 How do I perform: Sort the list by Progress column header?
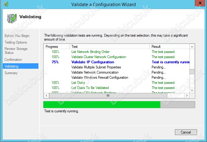coord(57,47)
